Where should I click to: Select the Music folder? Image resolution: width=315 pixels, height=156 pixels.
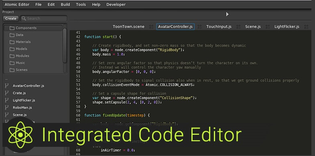(x=33, y=63)
